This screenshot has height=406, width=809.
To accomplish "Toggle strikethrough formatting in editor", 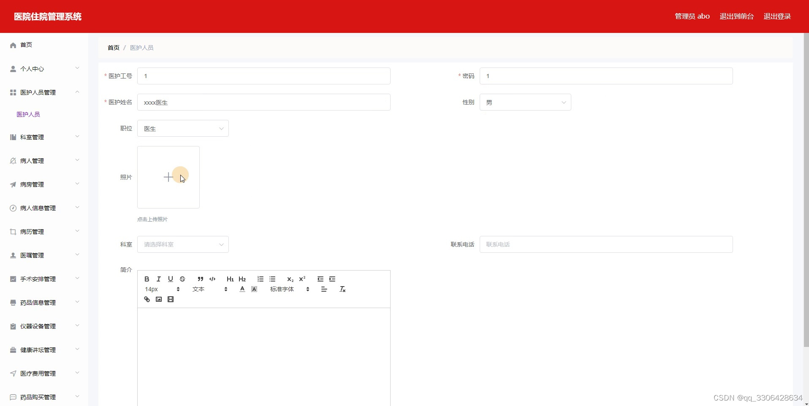I will [182, 279].
